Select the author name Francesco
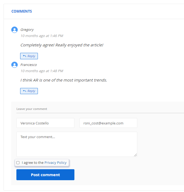184x192 pixels. point(28,65)
